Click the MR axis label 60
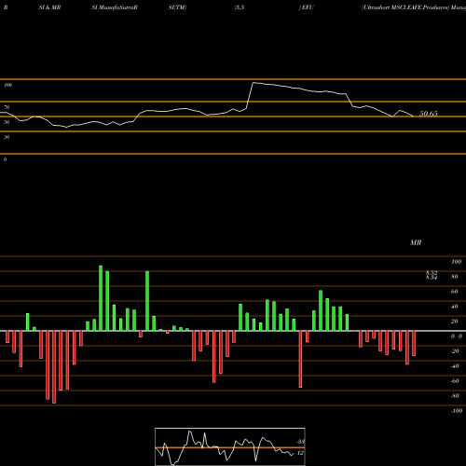The height and width of the screenshot is (466, 466). click(x=455, y=292)
